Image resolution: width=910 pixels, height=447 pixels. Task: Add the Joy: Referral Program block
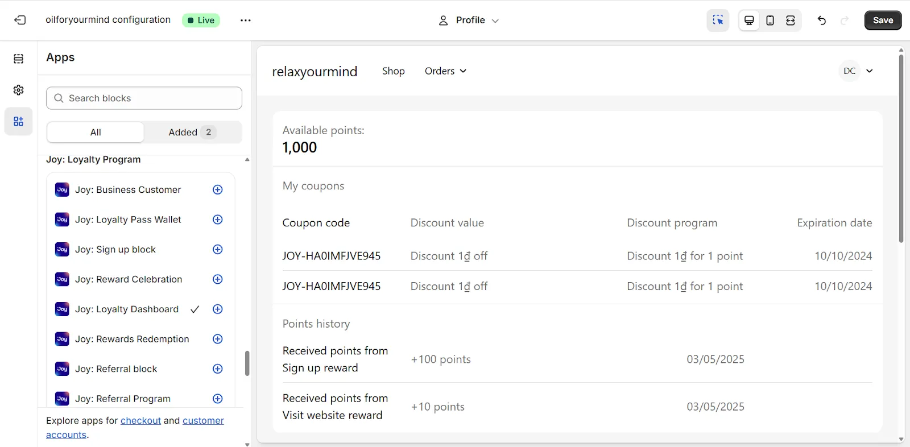pyautogui.click(x=218, y=399)
